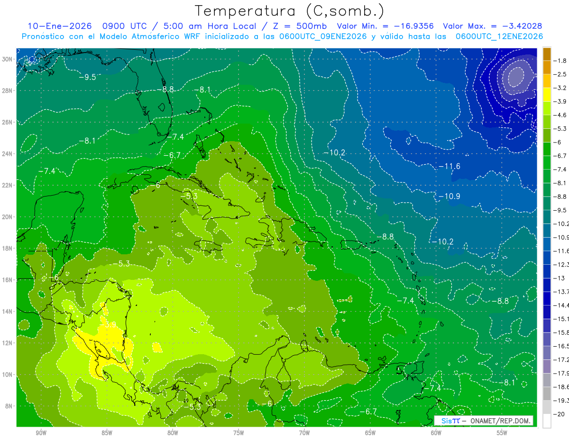Click the '-9.5' contour label on the map
This screenshot has width=569, height=439.
point(87,77)
